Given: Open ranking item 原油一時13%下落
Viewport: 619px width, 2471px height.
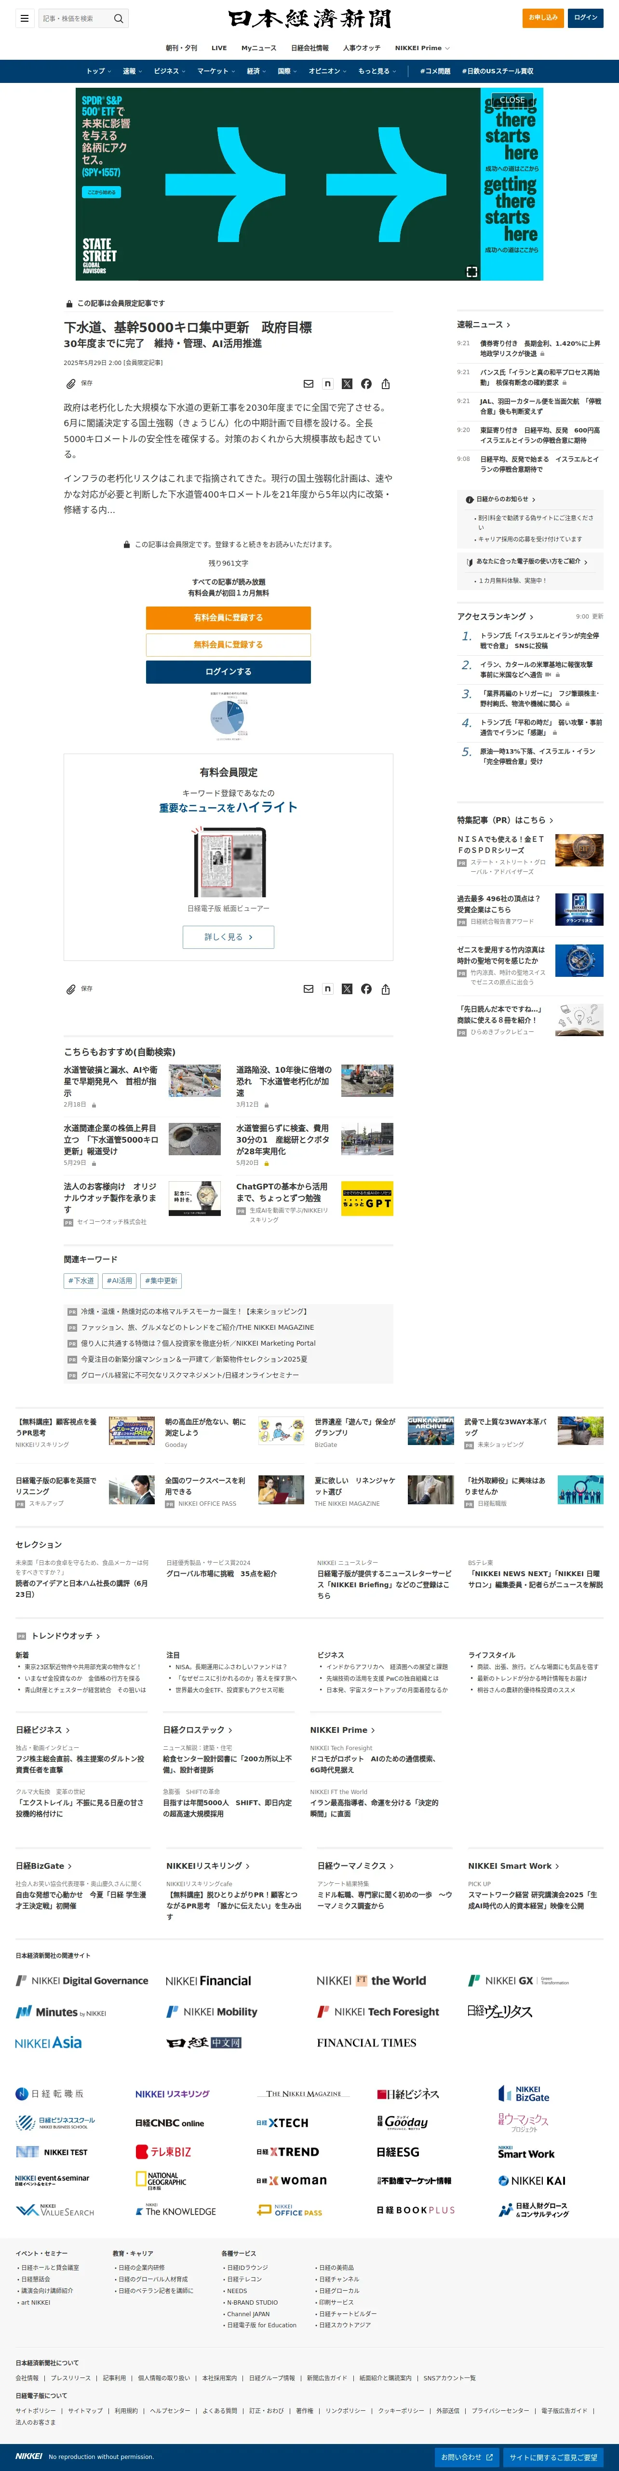Looking at the screenshot, I should tap(538, 756).
